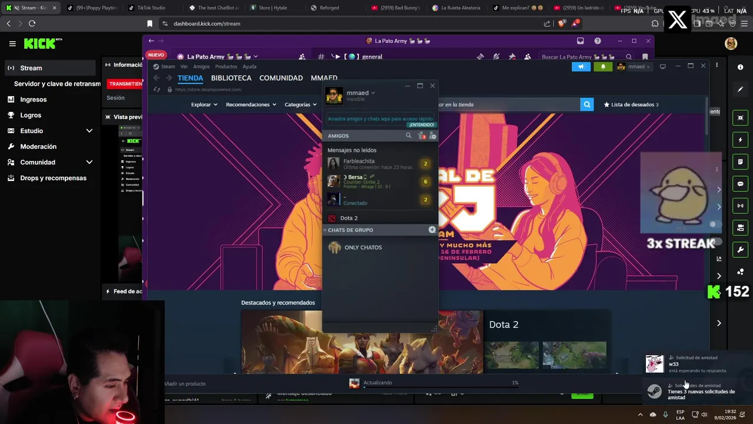
Task: Open w33 friend request notification
Action: (697, 364)
